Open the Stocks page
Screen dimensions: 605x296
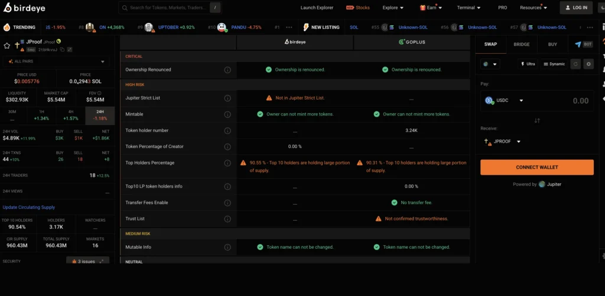click(357, 8)
